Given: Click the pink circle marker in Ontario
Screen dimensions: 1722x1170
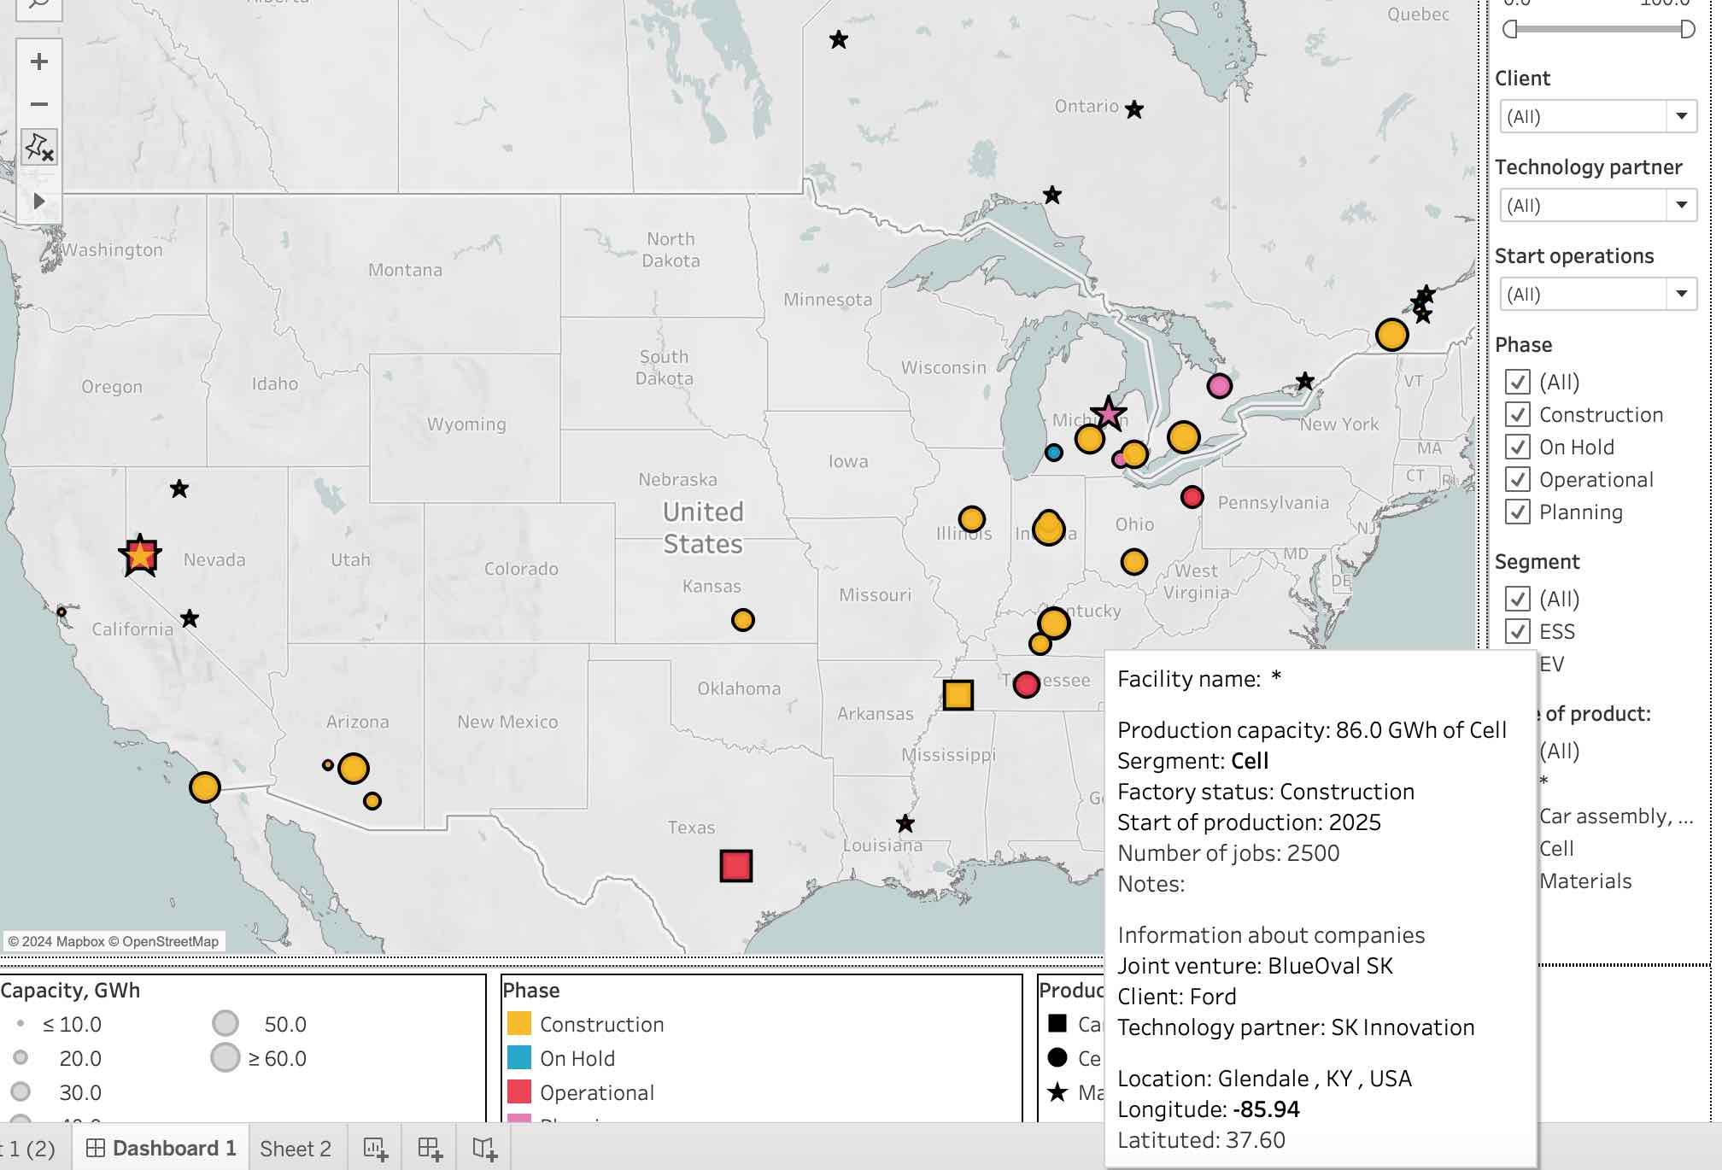Looking at the screenshot, I should (x=1219, y=386).
